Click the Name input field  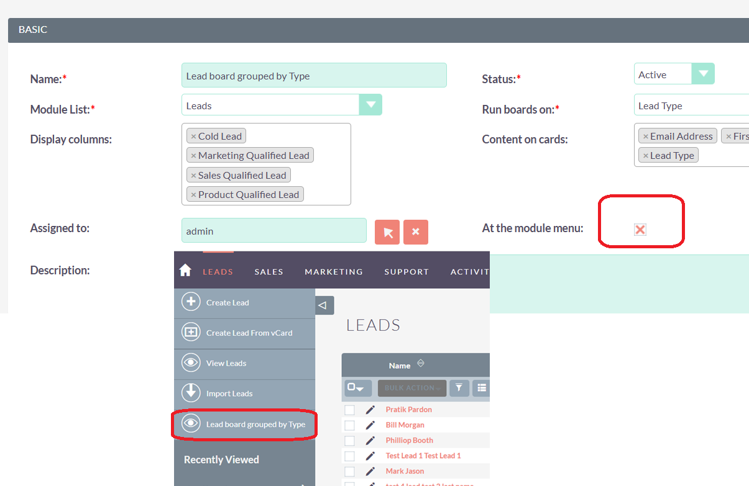[x=314, y=75]
